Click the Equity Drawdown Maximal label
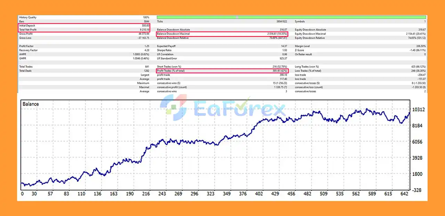The height and width of the screenshot is (216, 445). (x=310, y=34)
